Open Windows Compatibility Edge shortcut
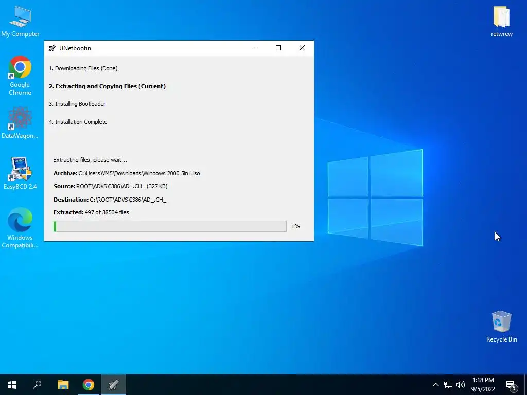The image size is (527, 395). pos(20,228)
